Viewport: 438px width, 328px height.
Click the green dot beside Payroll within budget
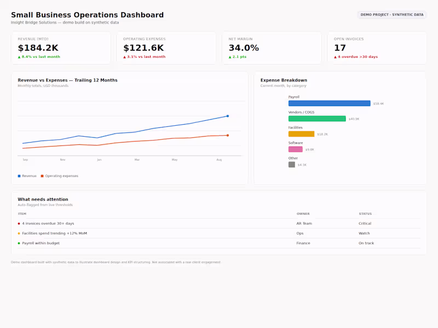(x=19, y=243)
